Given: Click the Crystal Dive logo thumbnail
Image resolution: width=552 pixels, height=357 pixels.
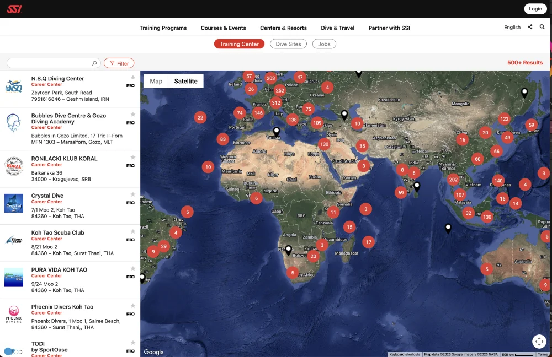Looking at the screenshot, I should 14,203.
